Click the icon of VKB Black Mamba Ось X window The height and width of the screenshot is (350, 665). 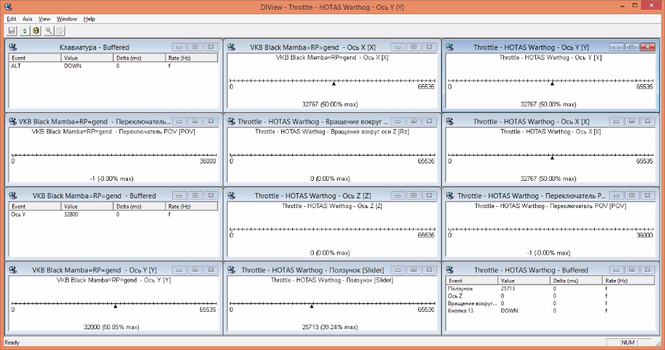(231, 47)
